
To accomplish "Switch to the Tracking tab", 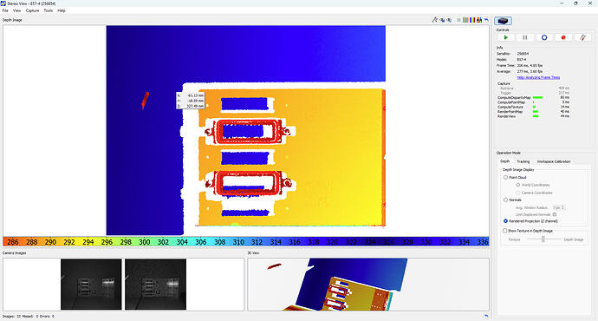I will pos(523,161).
